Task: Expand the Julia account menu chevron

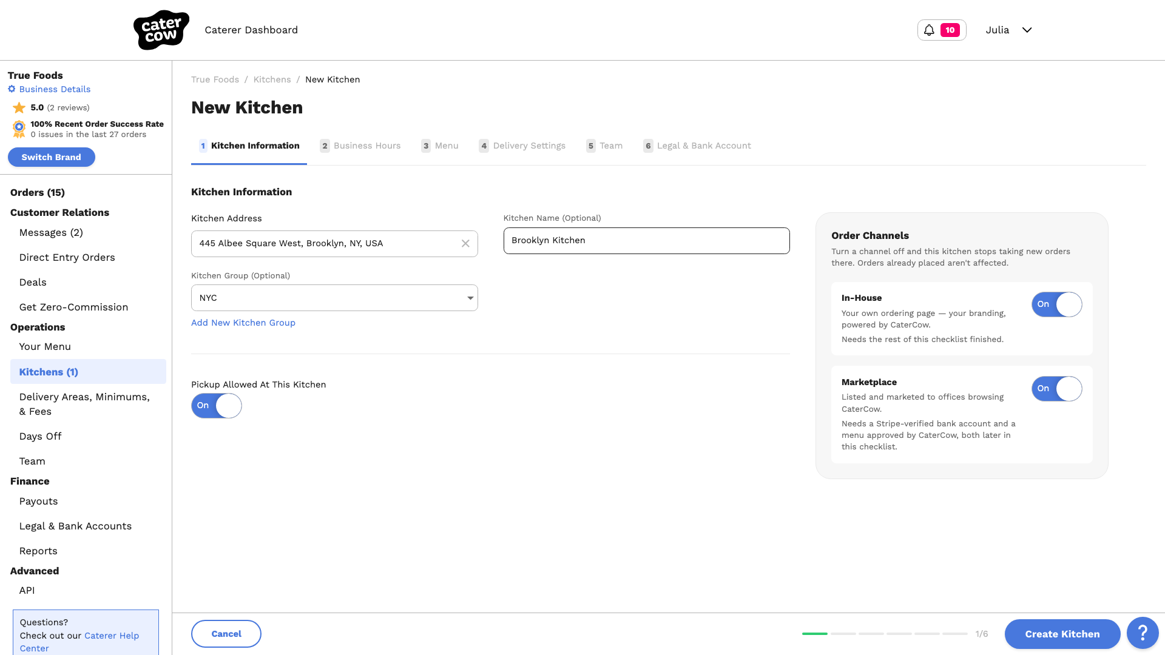Action: 1027,30
